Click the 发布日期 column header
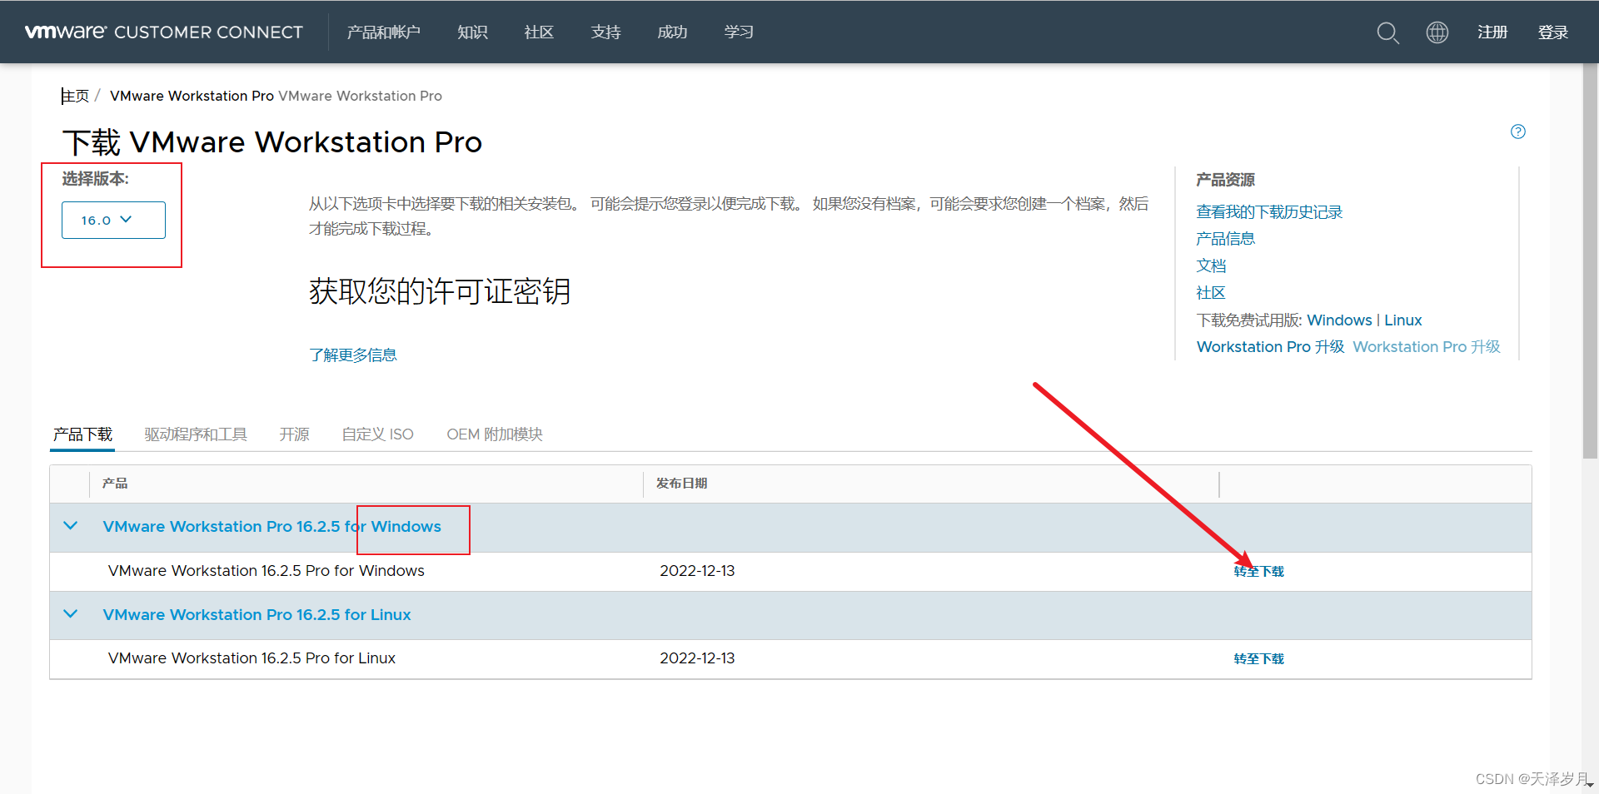 click(x=681, y=484)
